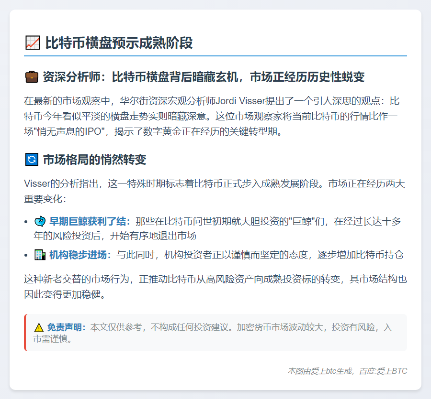Click the text 重要变化：
The width and height of the screenshot is (431, 399).
(45, 199)
